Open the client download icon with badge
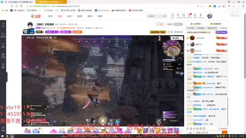Screen dimensions: 246x138 click(189, 16)
